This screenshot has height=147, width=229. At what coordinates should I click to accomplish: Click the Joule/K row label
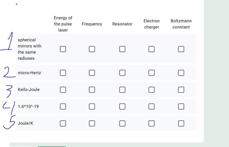pyautogui.click(x=26, y=123)
